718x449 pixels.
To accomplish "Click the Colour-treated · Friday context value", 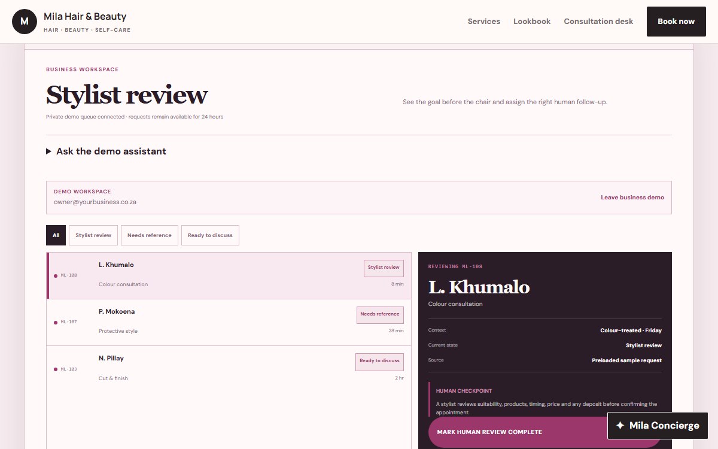I will pyautogui.click(x=631, y=330).
